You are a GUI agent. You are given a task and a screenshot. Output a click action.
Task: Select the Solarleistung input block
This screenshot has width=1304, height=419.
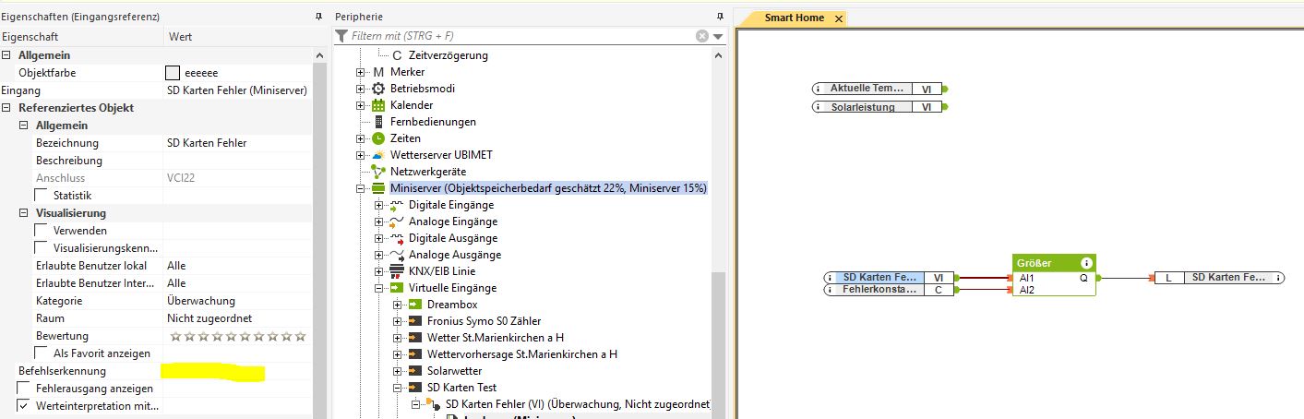879,107
